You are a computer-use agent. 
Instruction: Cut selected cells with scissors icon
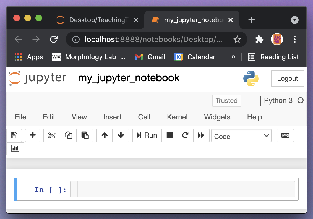coord(52,135)
